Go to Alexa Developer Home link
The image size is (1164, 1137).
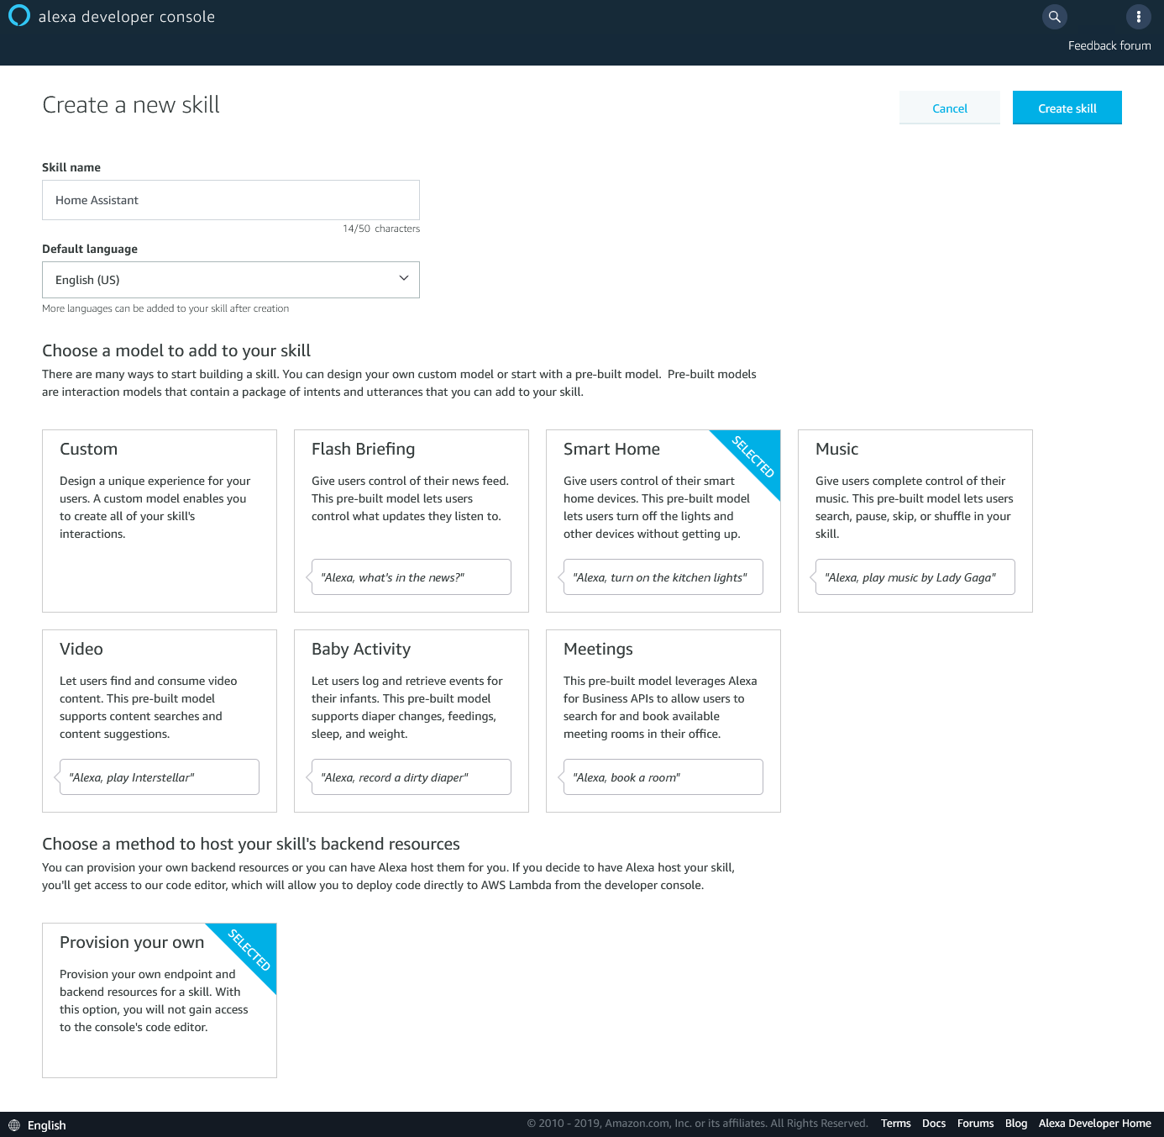1095,1124
